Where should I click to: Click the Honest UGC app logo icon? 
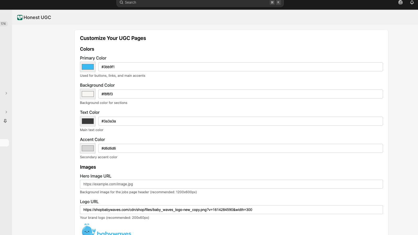pos(20,17)
